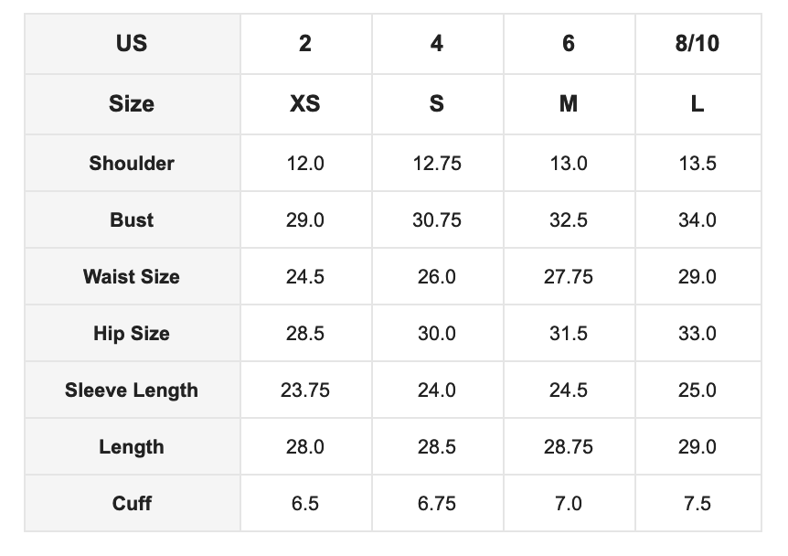Image resolution: width=788 pixels, height=556 pixels.
Task: Click the Waist Size row label
Action: (x=132, y=276)
